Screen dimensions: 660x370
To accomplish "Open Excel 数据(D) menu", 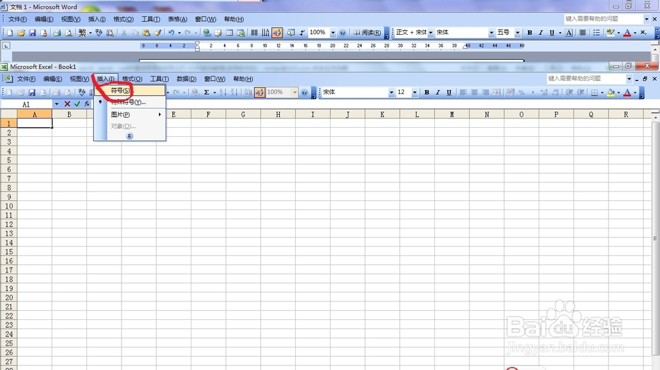I will [187, 78].
